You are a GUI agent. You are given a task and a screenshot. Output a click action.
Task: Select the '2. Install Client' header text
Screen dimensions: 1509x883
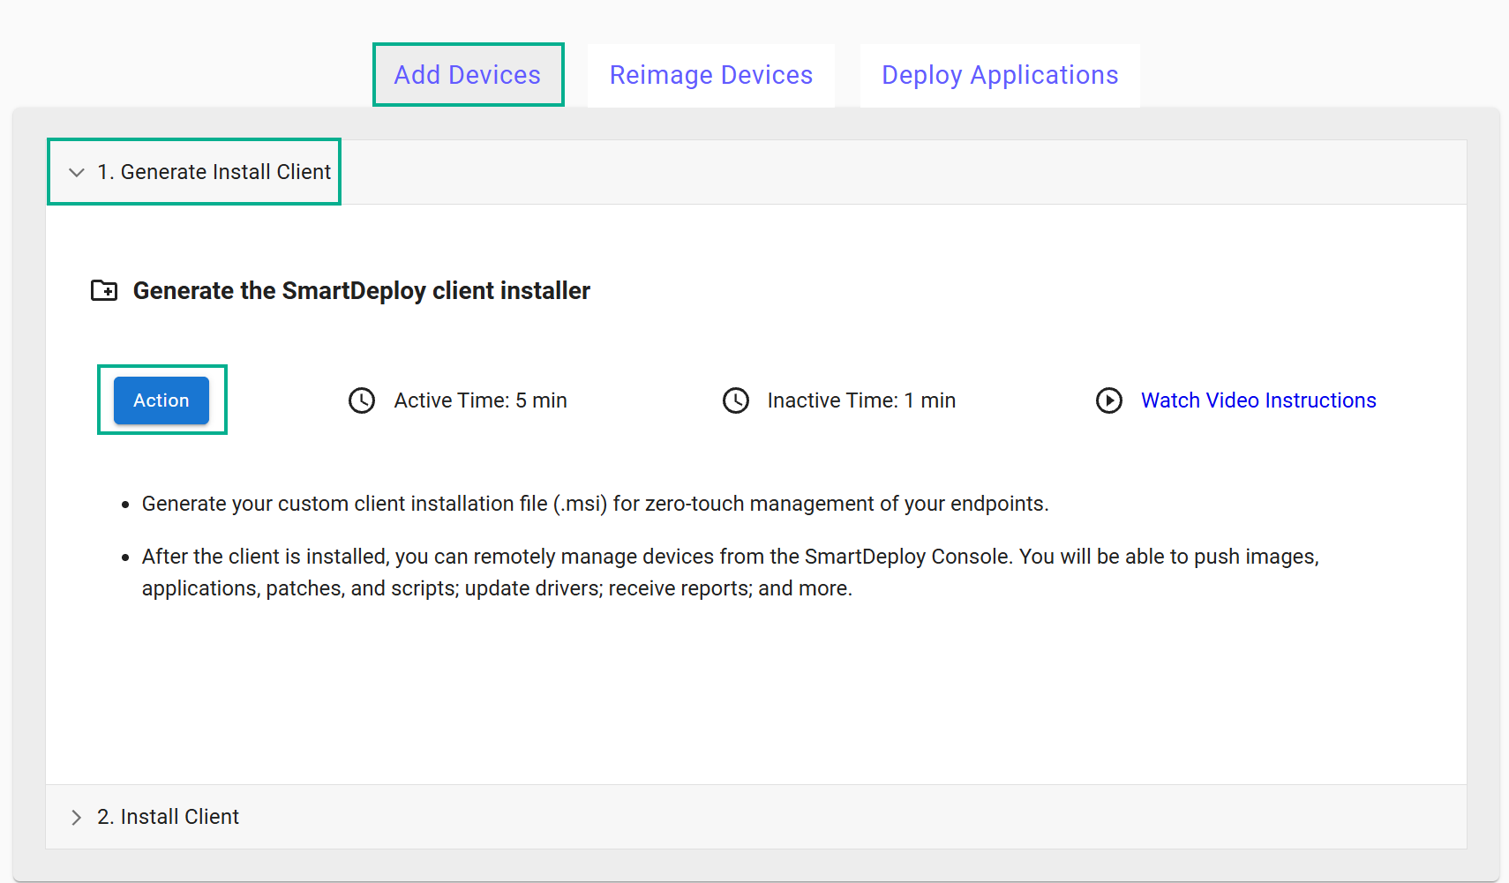click(169, 817)
